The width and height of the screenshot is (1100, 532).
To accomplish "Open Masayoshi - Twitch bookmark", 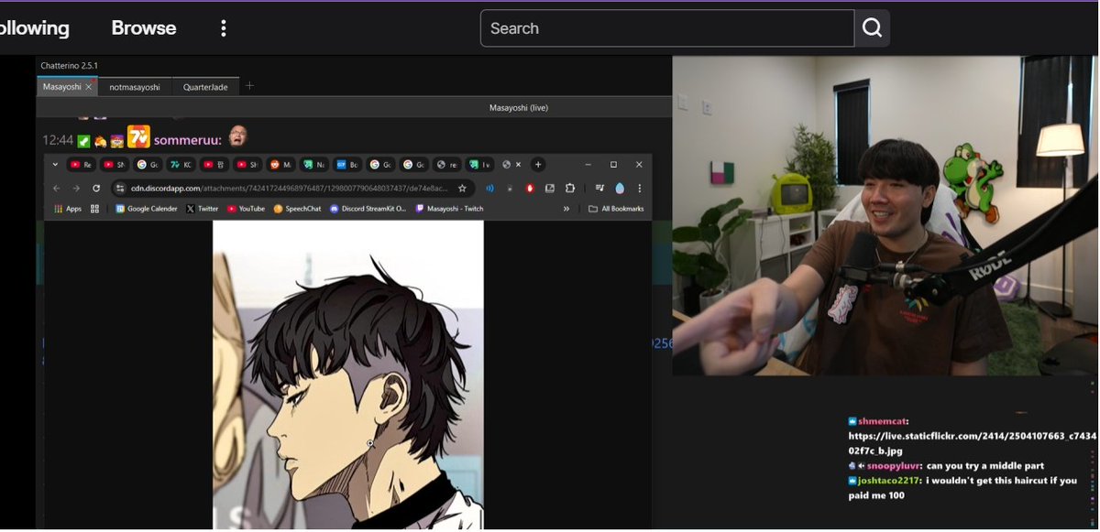I will [449, 209].
